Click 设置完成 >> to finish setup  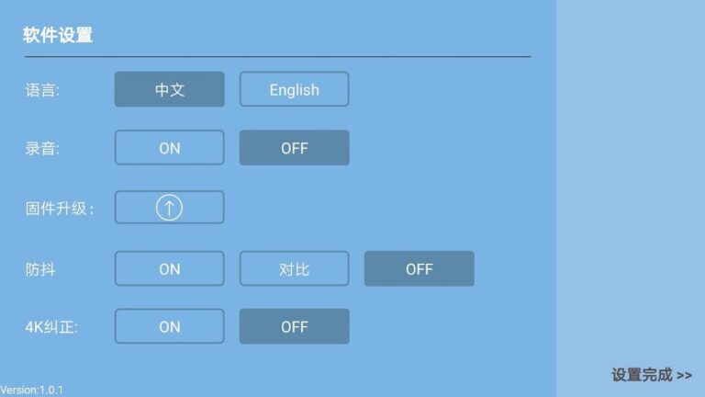(652, 375)
